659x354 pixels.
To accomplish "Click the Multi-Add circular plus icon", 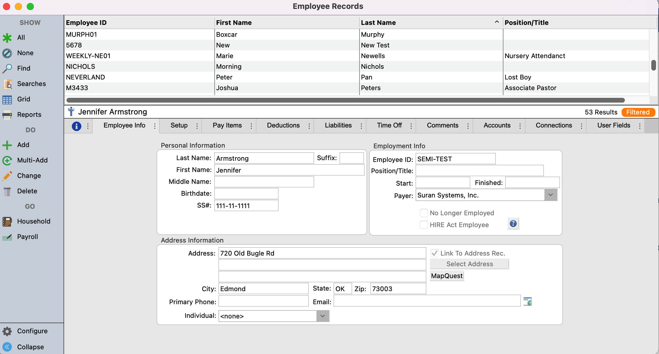I will pos(7,160).
